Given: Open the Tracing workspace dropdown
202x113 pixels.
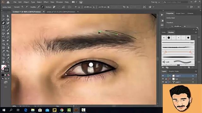Looking at the screenshot, I should point(155,2).
